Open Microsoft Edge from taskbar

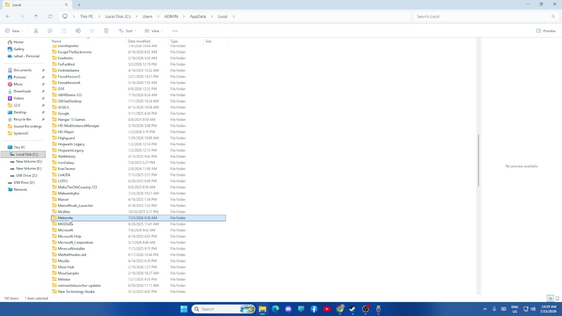[275, 309]
